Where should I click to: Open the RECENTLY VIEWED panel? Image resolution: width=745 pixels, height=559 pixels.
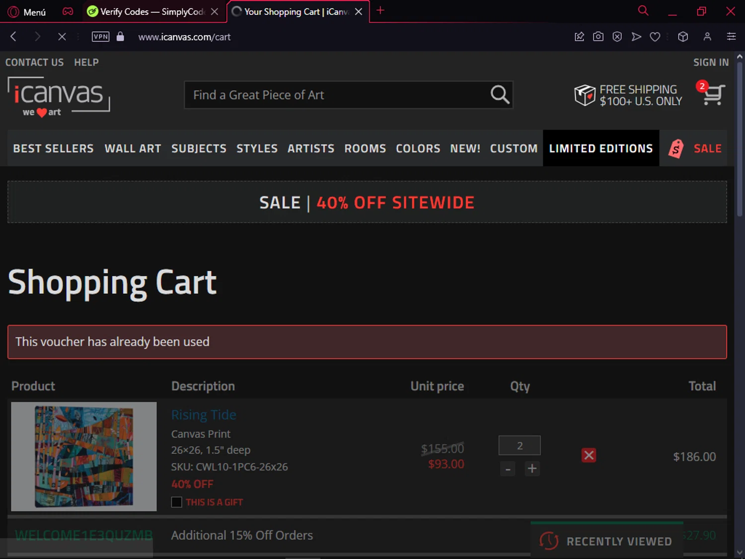point(607,541)
